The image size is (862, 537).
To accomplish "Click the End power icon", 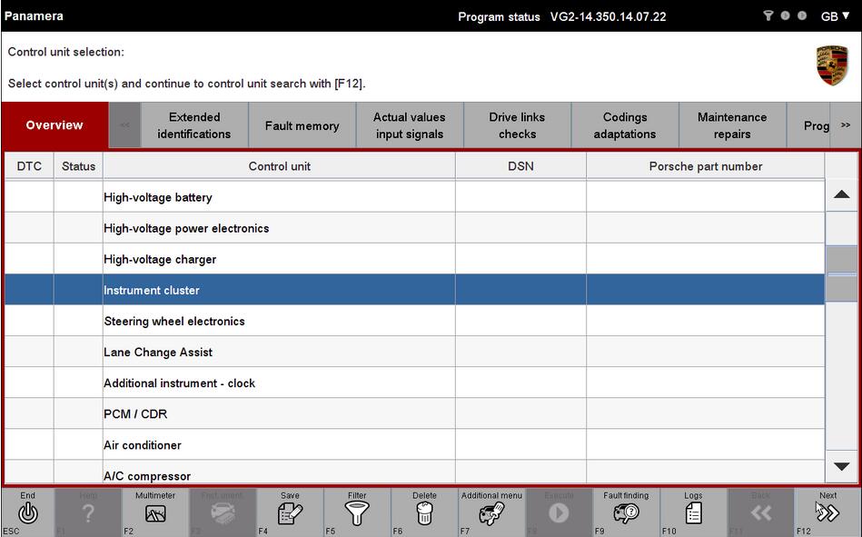I will point(27,512).
